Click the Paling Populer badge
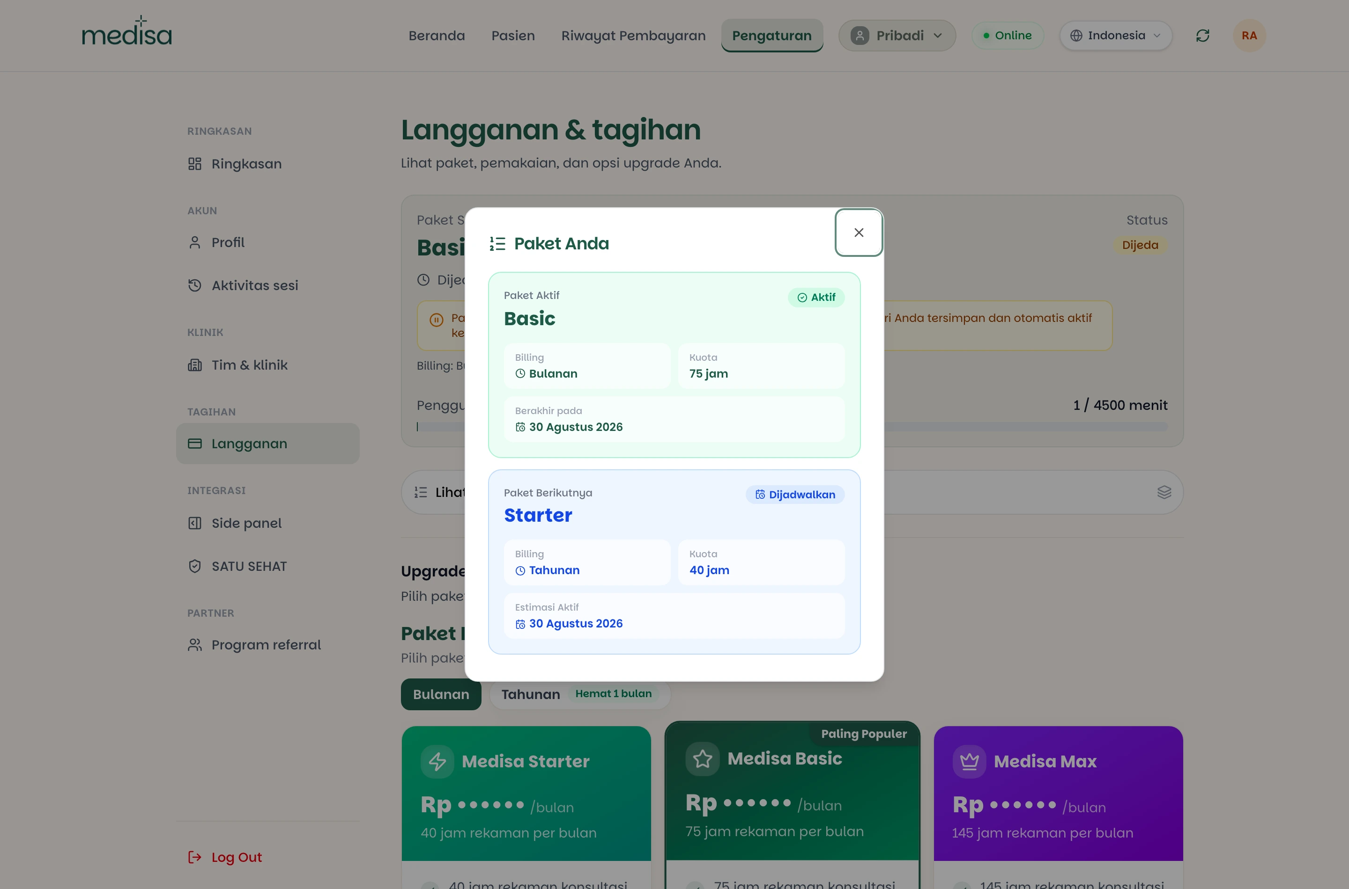1349x889 pixels. pos(864,734)
